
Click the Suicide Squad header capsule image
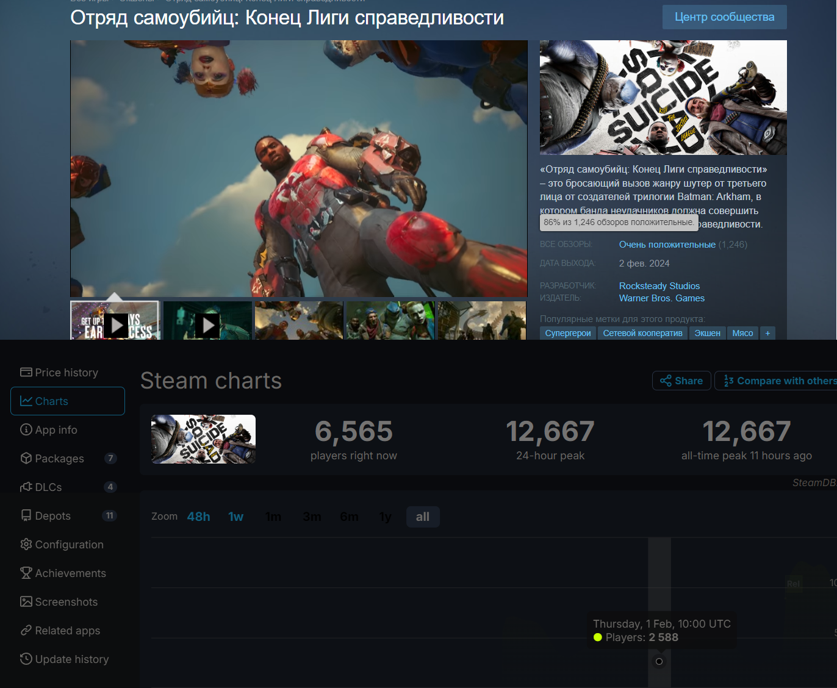click(x=663, y=98)
